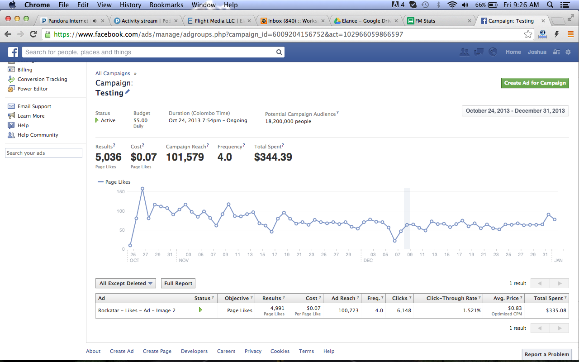Click the lightning bolt extension icon

pos(557,34)
